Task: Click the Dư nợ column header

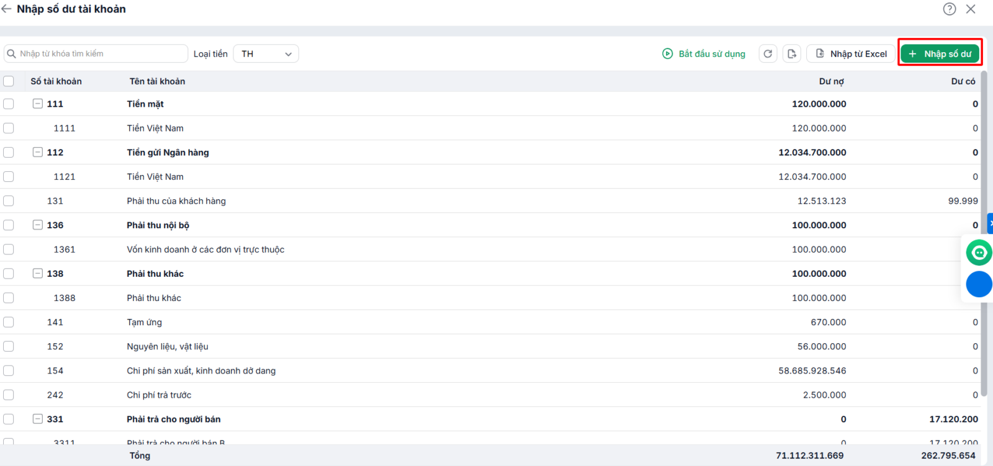Action: [x=831, y=81]
